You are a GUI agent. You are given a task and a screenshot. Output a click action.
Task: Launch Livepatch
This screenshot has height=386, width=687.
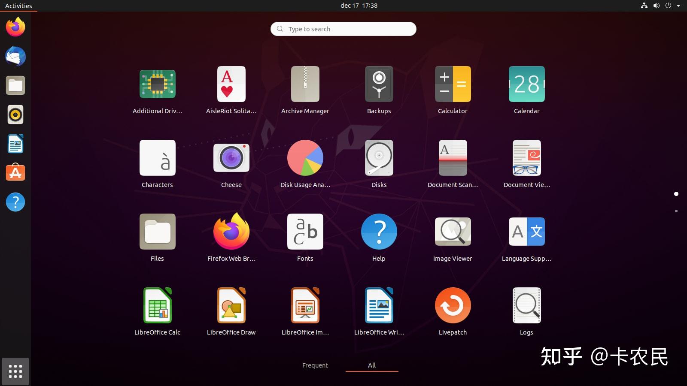453,305
